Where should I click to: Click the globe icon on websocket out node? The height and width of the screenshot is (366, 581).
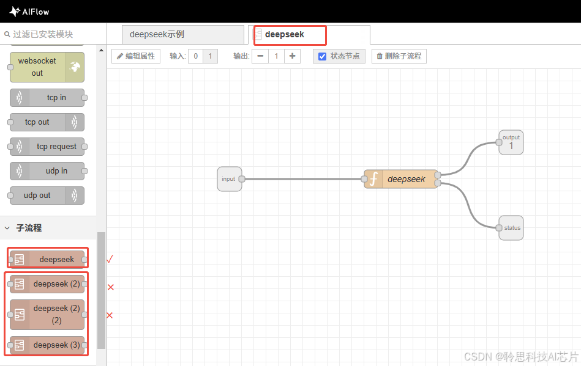pos(75,67)
